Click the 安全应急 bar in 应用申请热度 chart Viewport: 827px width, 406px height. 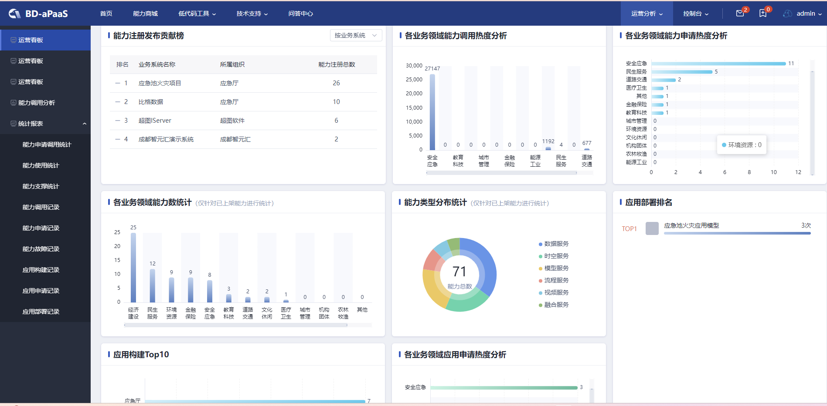pos(504,388)
